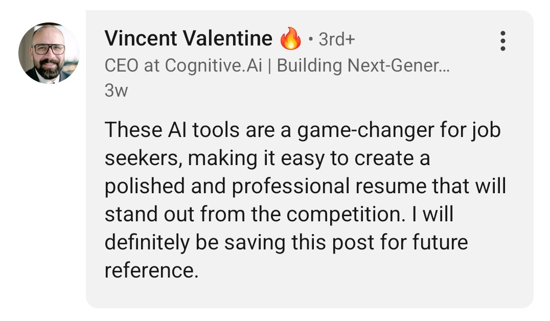
Task: Click "Cognitive.Ai" in the headline
Action: point(214,66)
